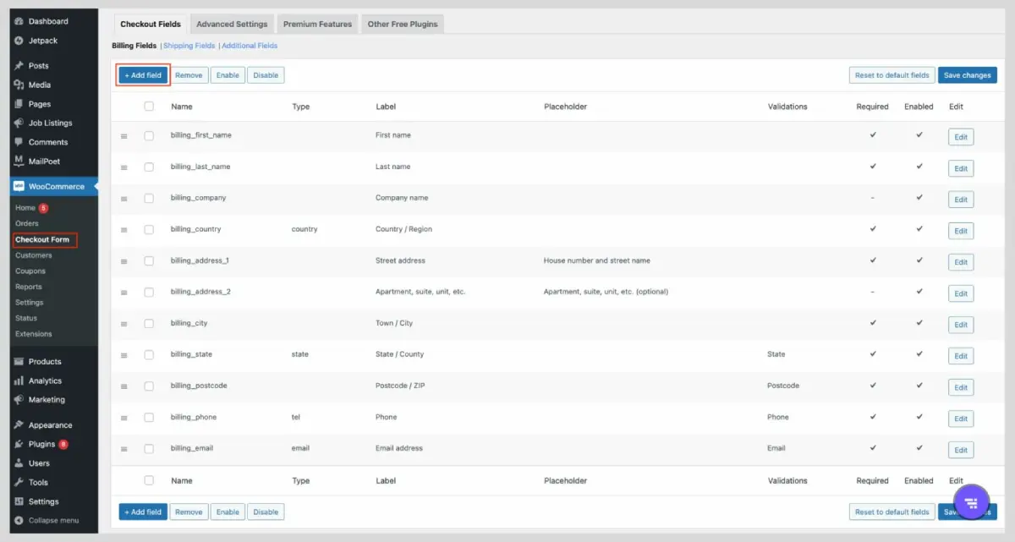Screen dimensions: 1015x542
Task: Click the Analytics bar chart icon
Action: (x=19, y=380)
